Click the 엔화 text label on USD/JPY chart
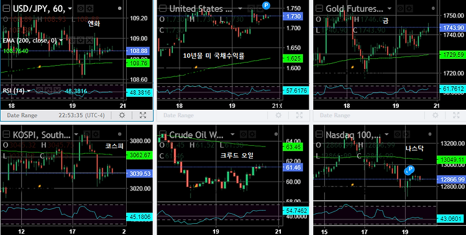The height and width of the screenshot is (235, 466). tap(94, 24)
